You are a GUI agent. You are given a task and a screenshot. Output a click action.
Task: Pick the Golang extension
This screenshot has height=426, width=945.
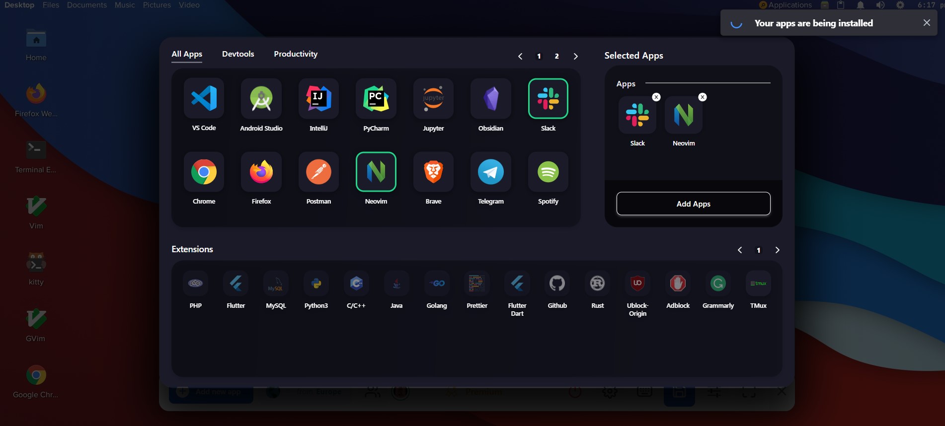point(437,284)
